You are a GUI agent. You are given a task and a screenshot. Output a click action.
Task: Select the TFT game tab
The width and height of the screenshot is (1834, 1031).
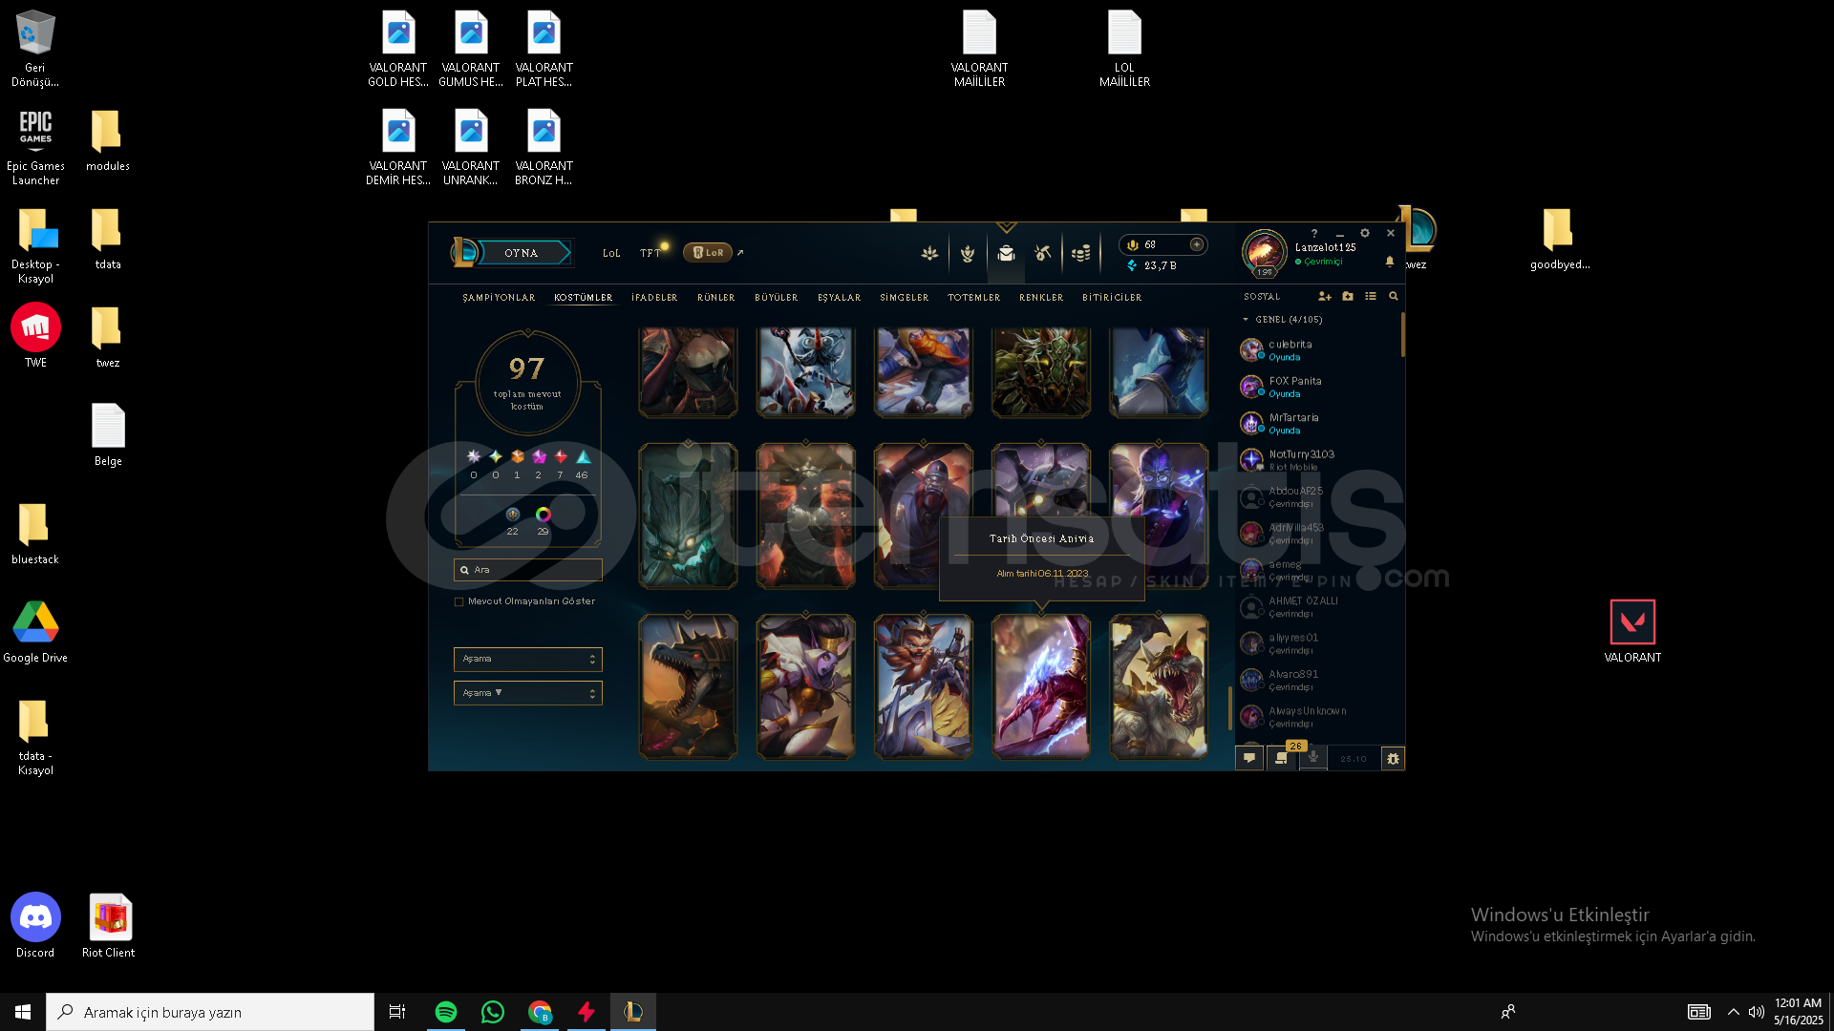coord(650,253)
